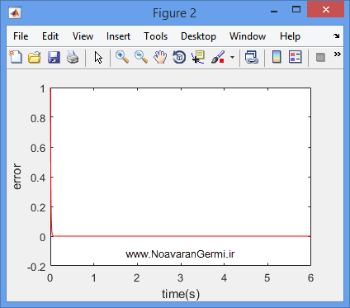Open the Insert menu
350x308 pixels.
[x=118, y=36]
